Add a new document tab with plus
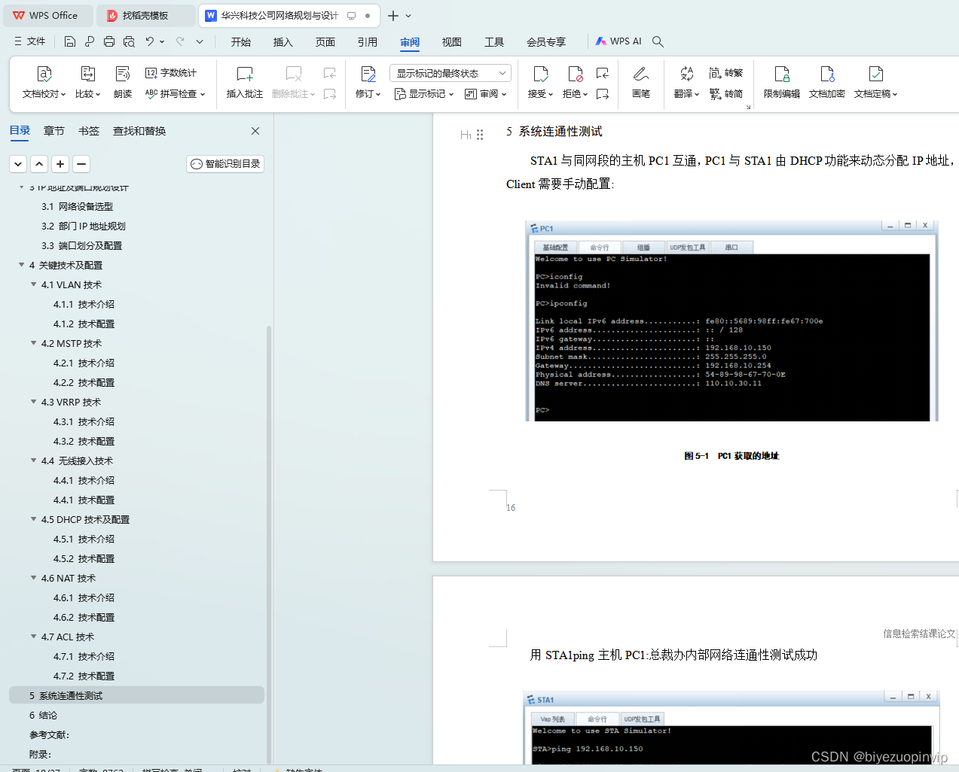The image size is (959, 772). tap(393, 15)
